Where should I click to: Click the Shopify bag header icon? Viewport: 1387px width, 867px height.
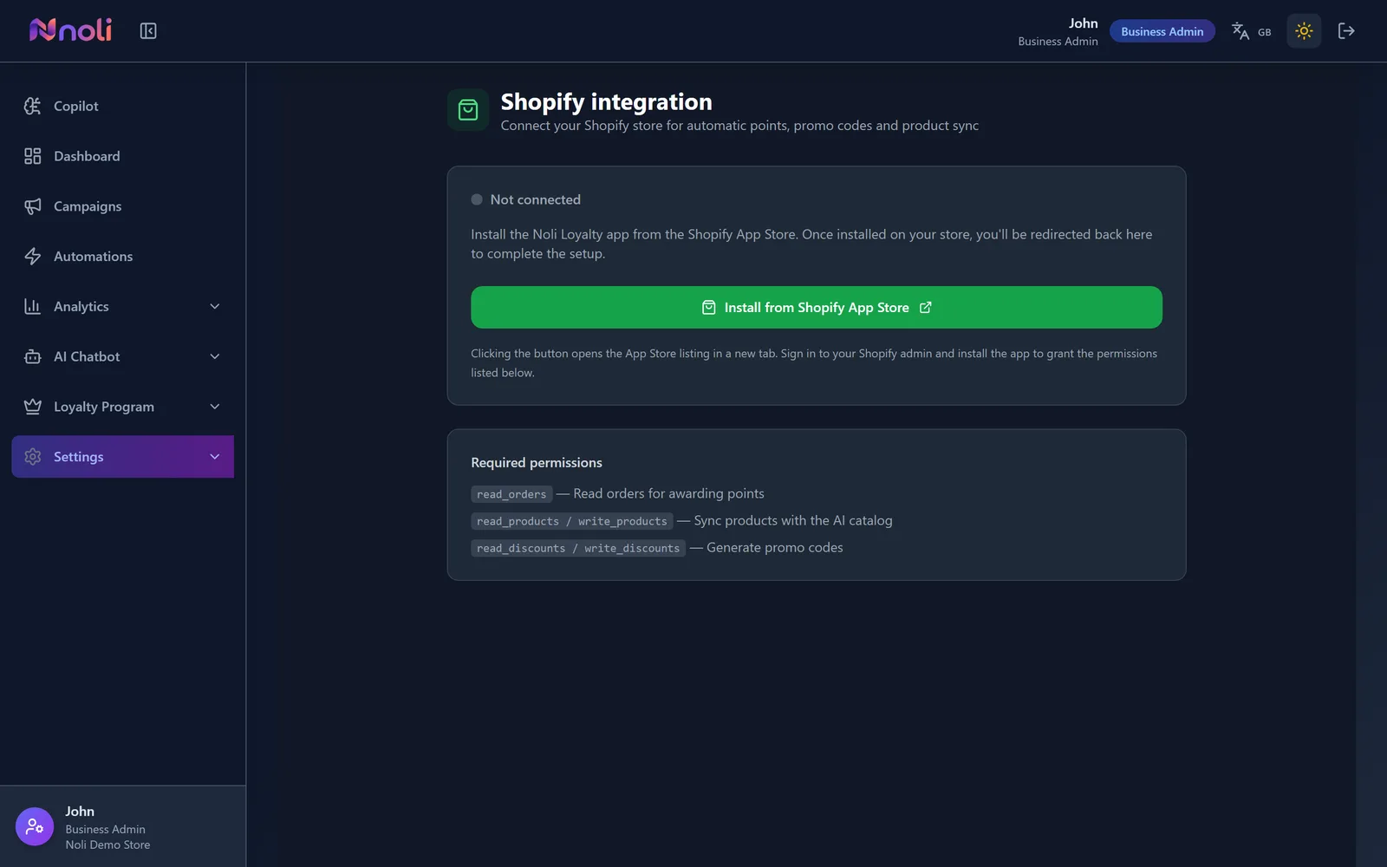coord(468,110)
